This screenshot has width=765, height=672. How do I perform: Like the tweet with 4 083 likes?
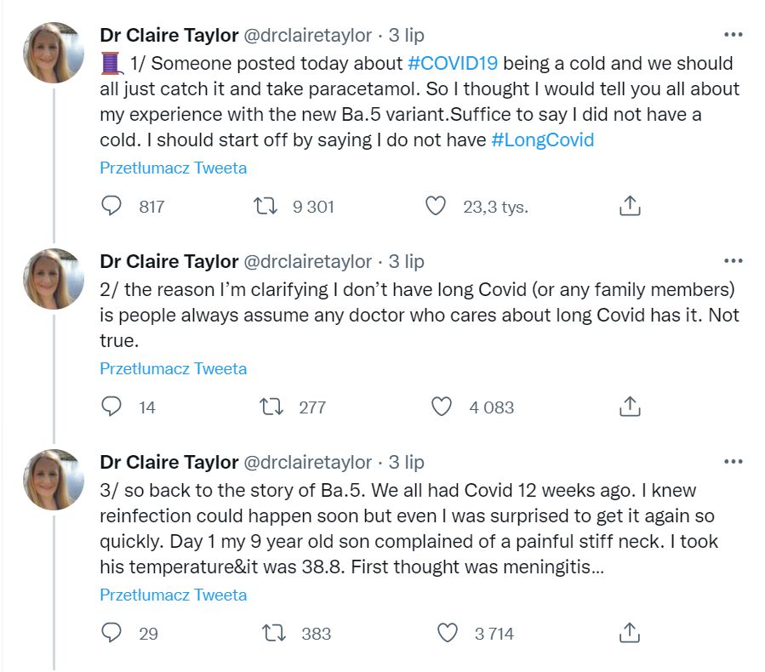click(x=442, y=407)
